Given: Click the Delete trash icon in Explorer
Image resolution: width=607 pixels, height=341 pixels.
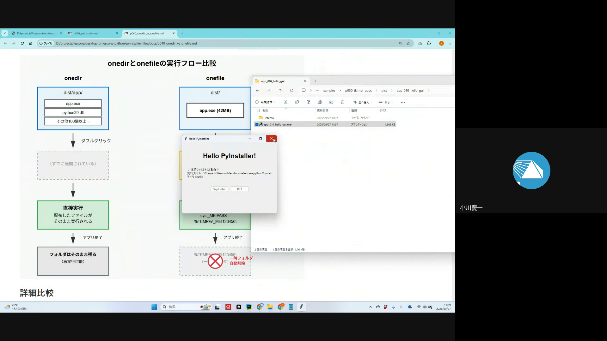Looking at the screenshot, I should click(x=342, y=102).
